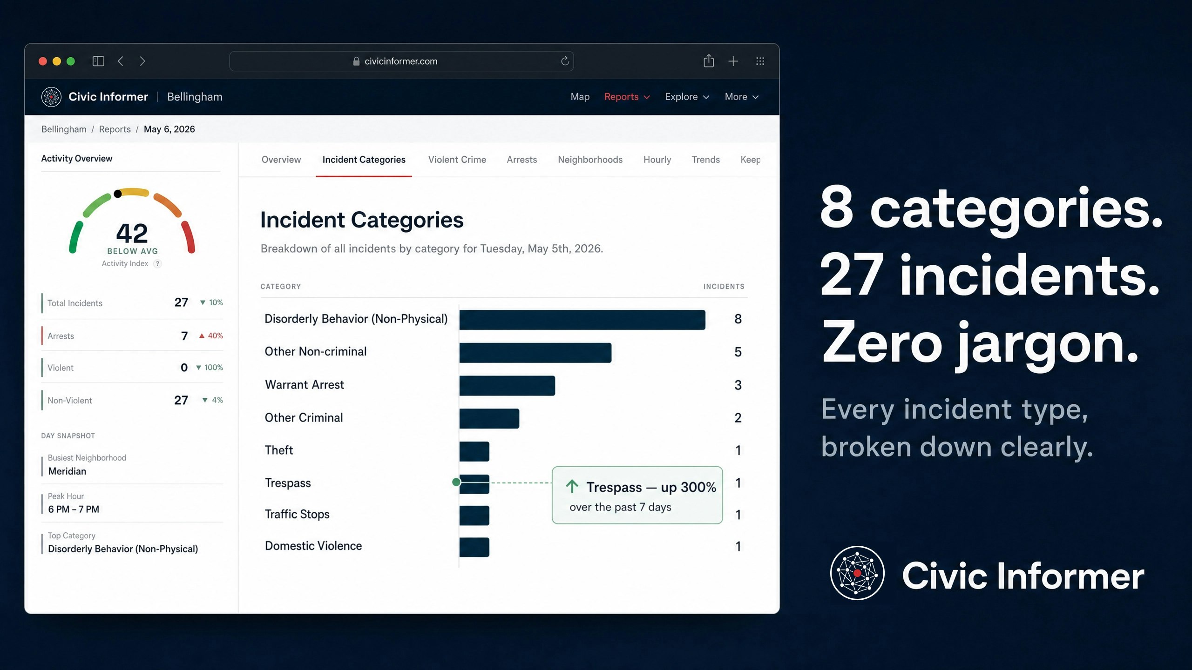Expand the Reports dropdown menu
The image size is (1192, 670).
[627, 97]
